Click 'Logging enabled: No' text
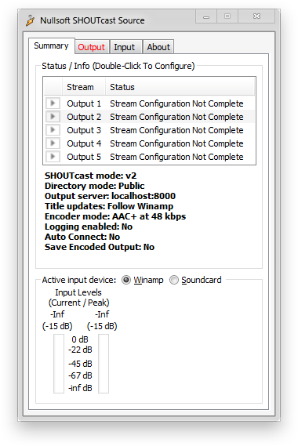Screen dimensions: 298x446 coord(89,227)
